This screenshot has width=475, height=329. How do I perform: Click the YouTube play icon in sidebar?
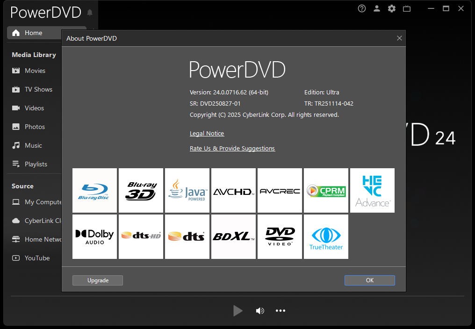[x=16, y=258]
